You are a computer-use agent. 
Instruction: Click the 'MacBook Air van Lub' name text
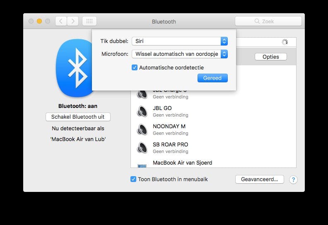click(78, 139)
